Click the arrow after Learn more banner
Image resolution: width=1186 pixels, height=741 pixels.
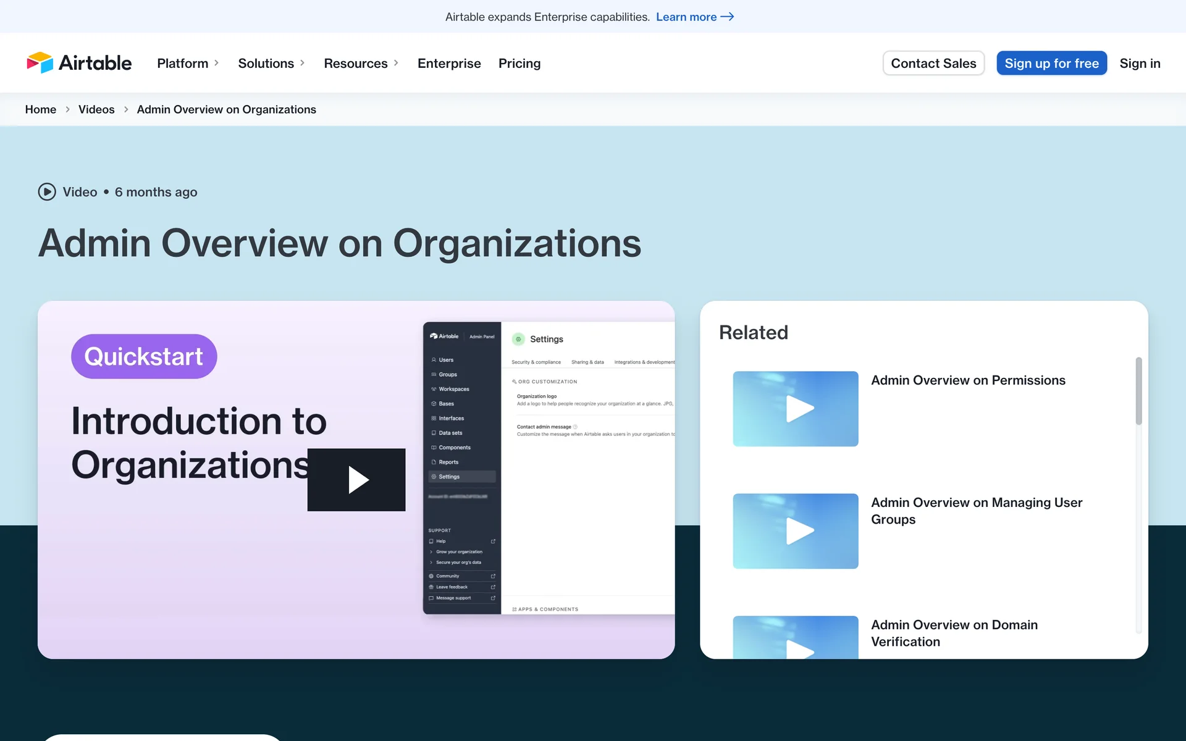coord(728,17)
